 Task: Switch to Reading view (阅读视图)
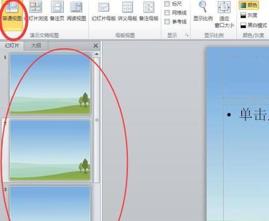(76, 11)
